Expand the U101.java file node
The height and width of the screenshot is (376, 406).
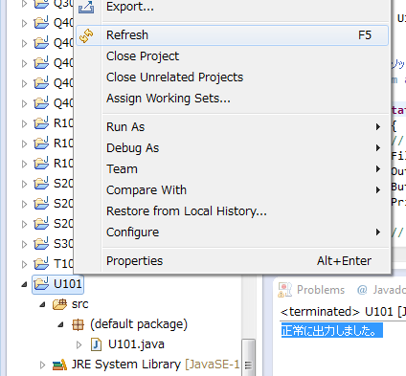coord(79,344)
